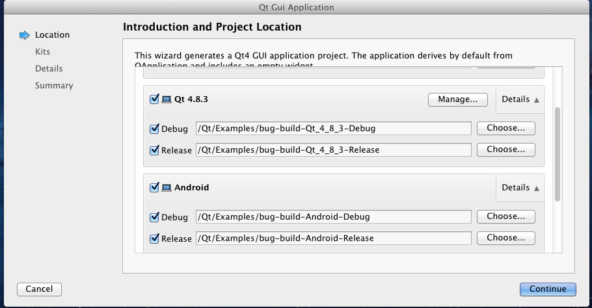
Task: Uncheck the Android kit checkbox
Action: click(154, 187)
